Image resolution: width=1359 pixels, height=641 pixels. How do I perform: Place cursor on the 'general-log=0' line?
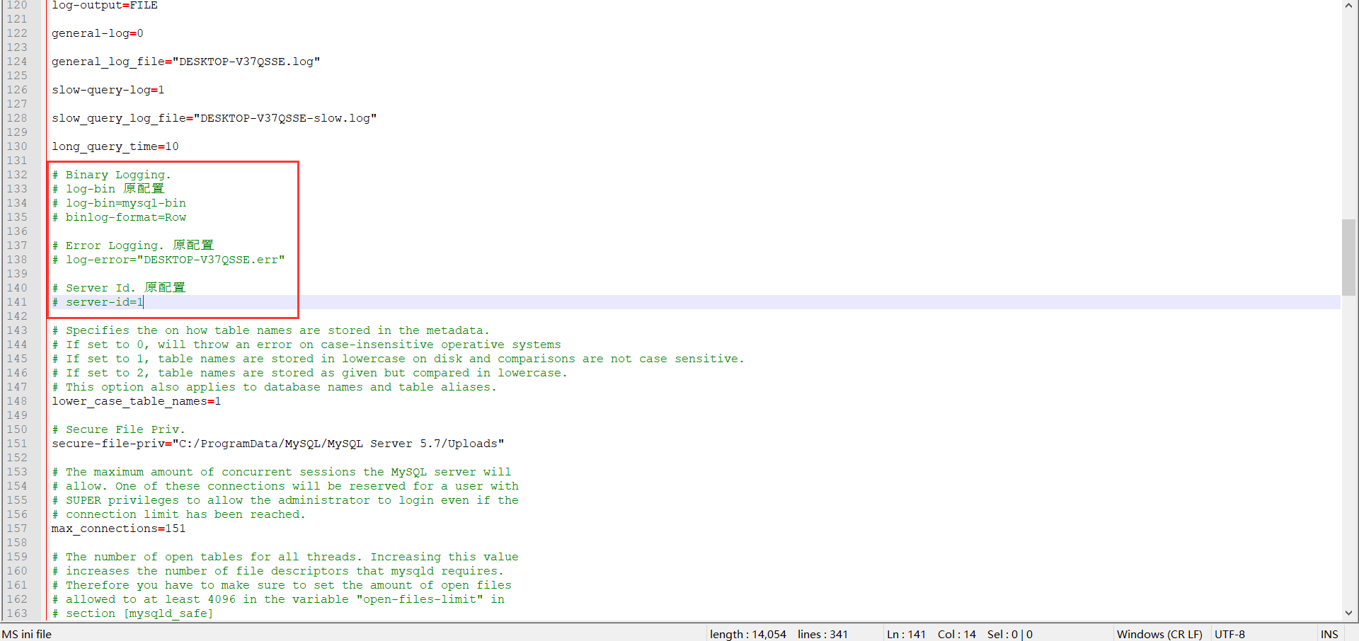click(x=98, y=33)
